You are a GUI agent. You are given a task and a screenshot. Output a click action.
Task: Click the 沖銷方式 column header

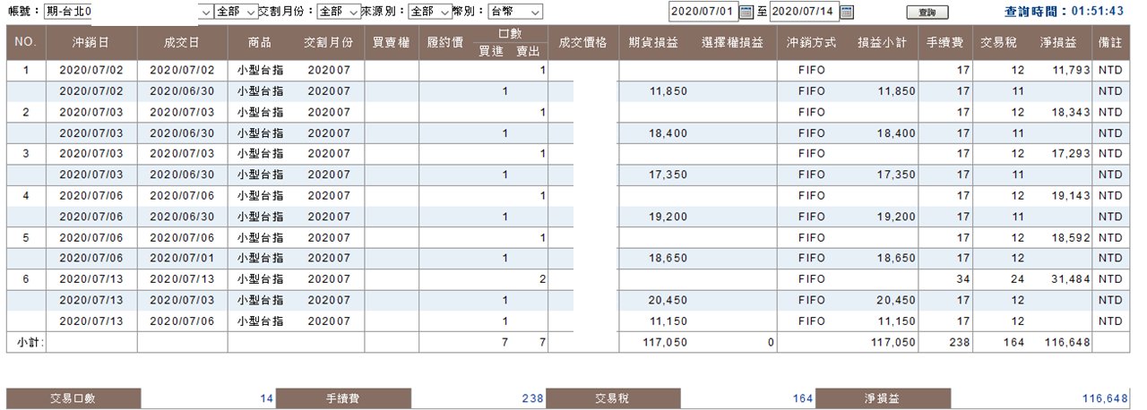806,42
